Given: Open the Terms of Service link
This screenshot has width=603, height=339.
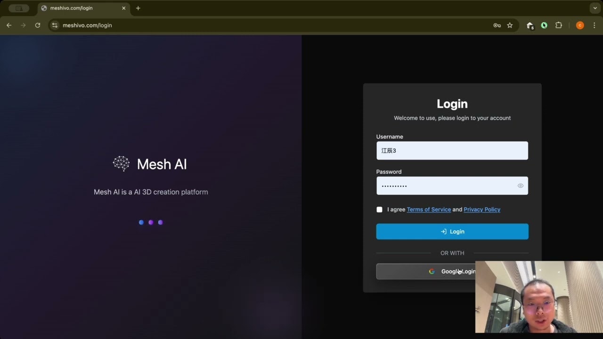Looking at the screenshot, I should (429, 210).
